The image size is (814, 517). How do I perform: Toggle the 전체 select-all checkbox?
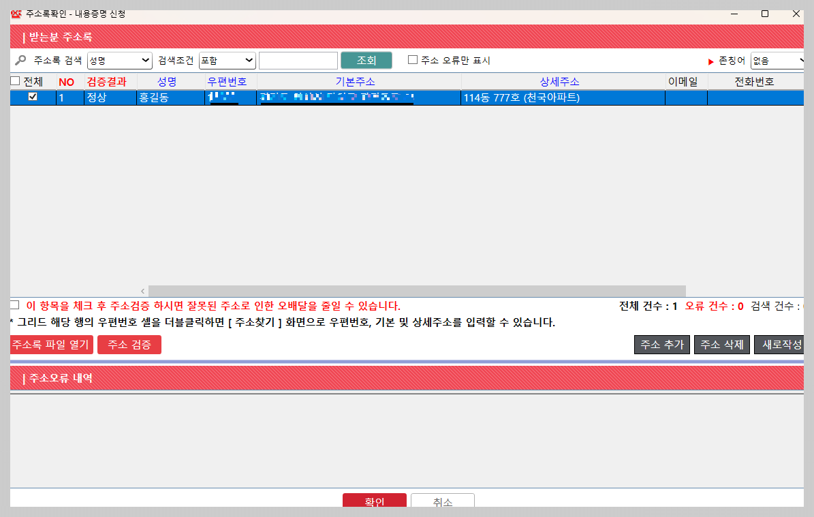(x=14, y=81)
